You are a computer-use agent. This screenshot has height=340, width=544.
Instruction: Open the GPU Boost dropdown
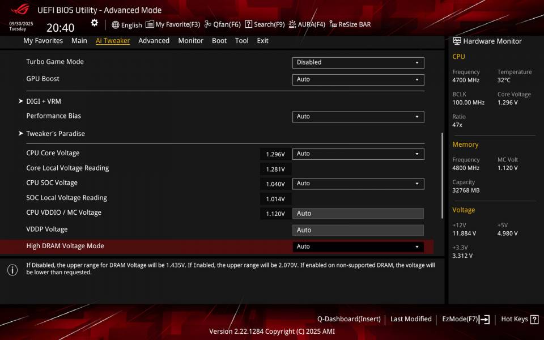pyautogui.click(x=358, y=79)
